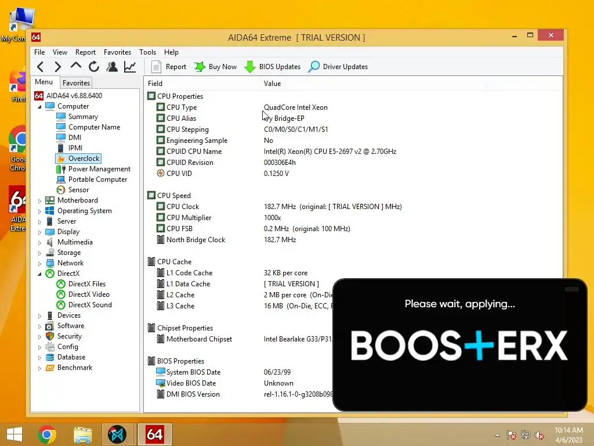Expand the Storage node
This screenshot has height=446, width=594.
[x=39, y=253]
